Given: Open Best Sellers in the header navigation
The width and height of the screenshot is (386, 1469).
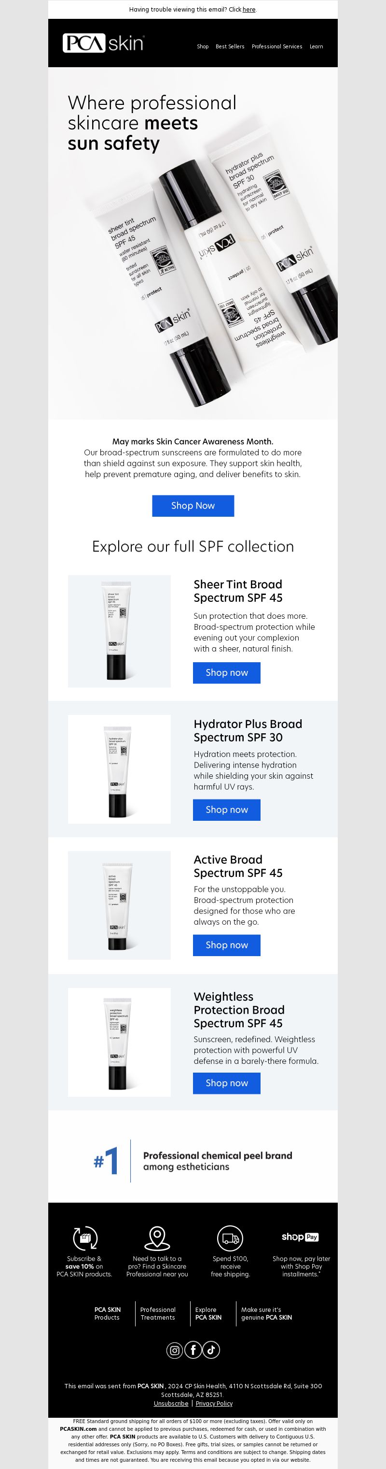Looking at the screenshot, I should [230, 47].
